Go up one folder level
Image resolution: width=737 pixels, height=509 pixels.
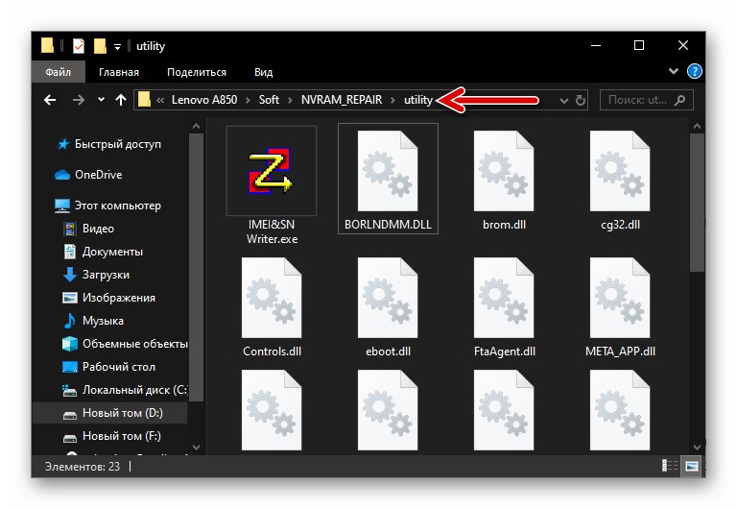121,100
